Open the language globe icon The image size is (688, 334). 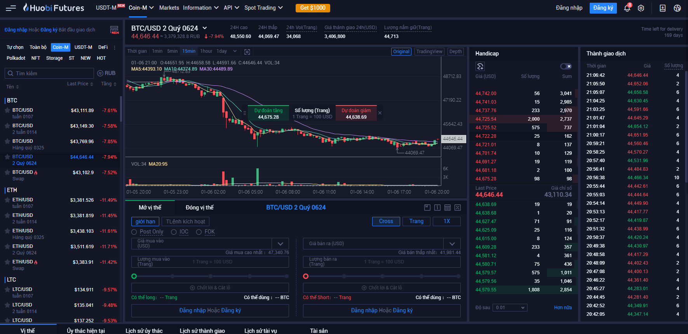(677, 8)
